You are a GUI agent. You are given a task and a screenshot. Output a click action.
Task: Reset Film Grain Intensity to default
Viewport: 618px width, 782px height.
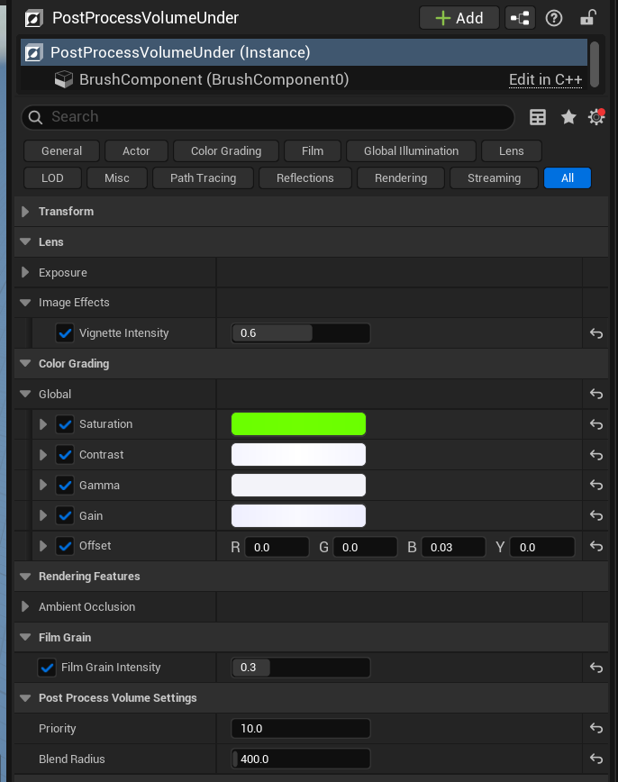[x=596, y=668]
